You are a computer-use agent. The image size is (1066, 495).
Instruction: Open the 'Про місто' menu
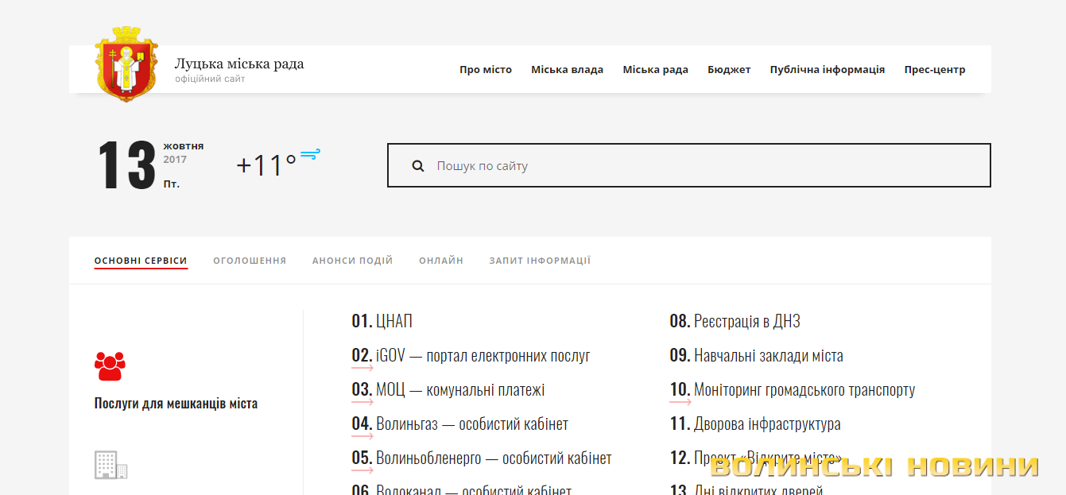486,70
